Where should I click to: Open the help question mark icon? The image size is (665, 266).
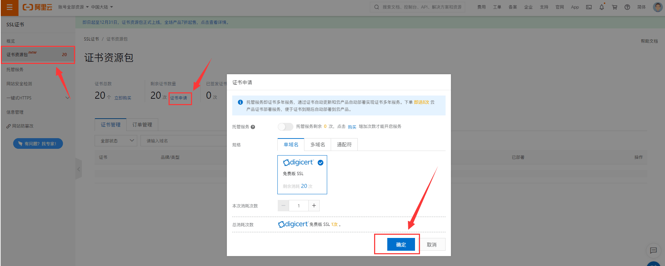(x=627, y=7)
